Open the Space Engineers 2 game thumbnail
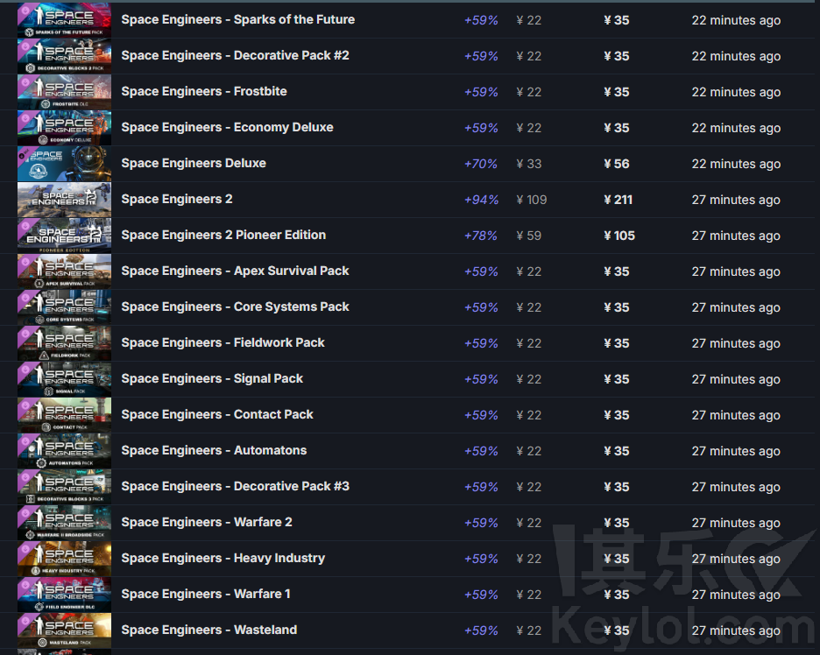 coord(64,200)
